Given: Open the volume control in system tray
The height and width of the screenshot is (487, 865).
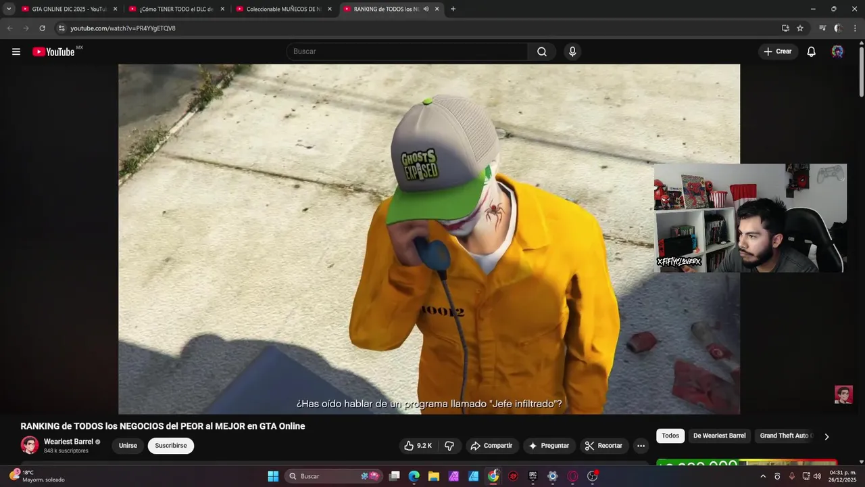Looking at the screenshot, I should point(817,476).
